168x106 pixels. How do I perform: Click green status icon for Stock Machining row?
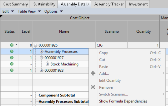tap(12, 64)
